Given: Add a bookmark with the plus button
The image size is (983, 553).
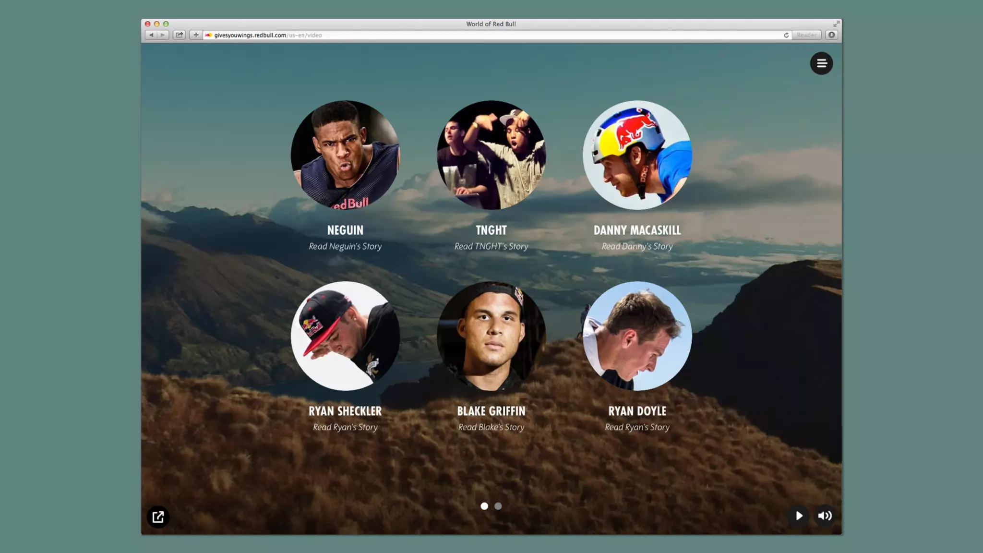Looking at the screenshot, I should 196,35.
